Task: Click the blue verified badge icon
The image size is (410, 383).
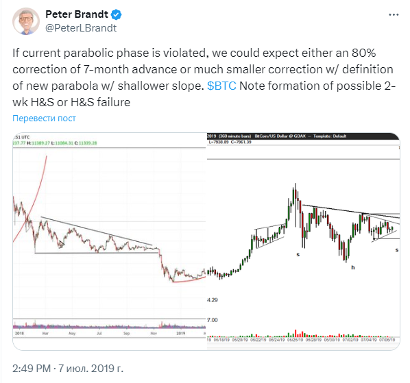Action: pyautogui.click(x=116, y=14)
